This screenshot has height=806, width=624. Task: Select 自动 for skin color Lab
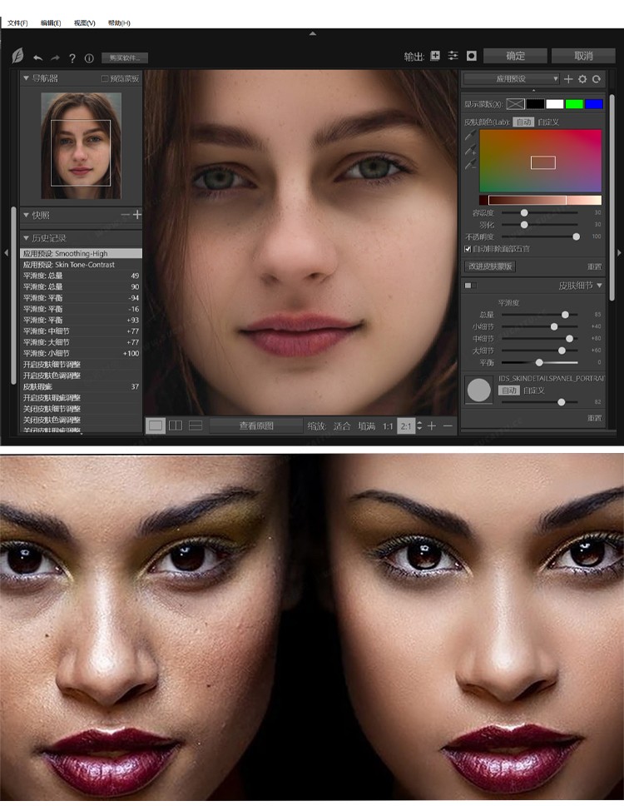coord(523,122)
